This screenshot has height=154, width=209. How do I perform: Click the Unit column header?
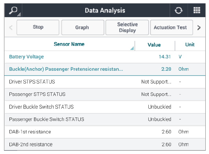pyautogui.click(x=190, y=45)
